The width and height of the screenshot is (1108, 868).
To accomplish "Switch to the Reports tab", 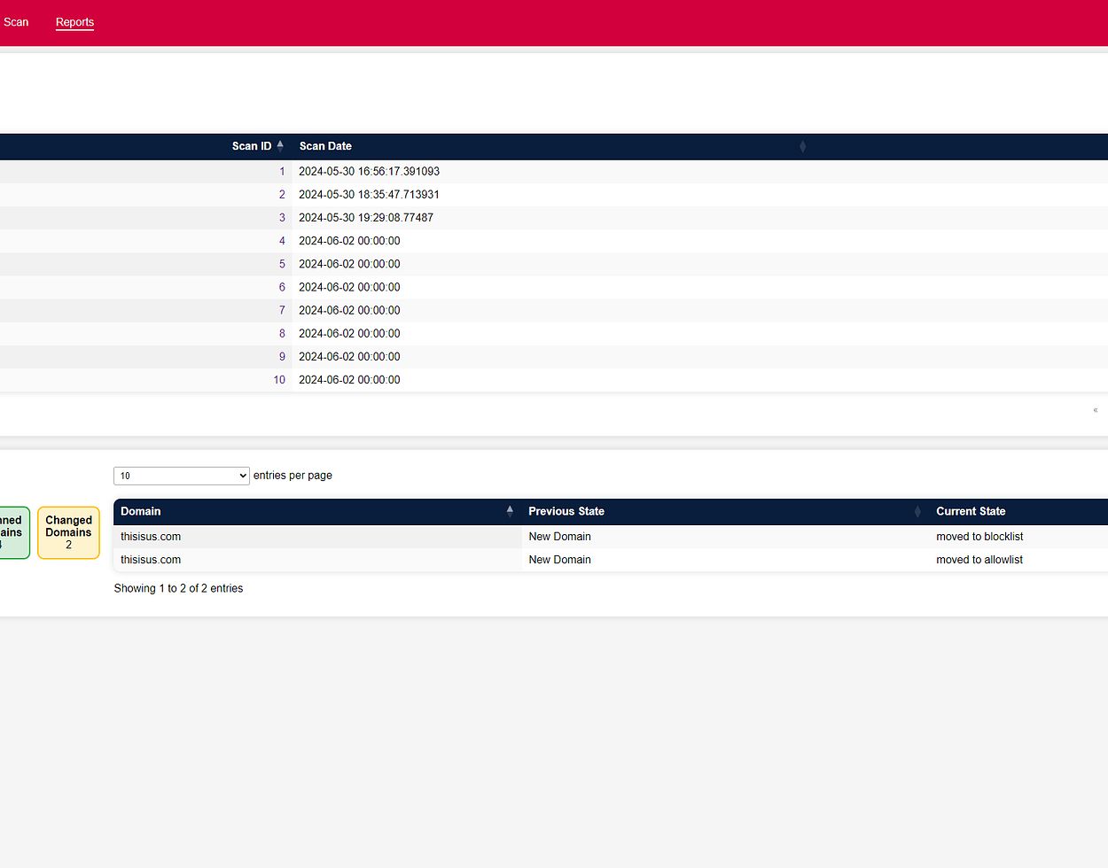I will [x=74, y=22].
